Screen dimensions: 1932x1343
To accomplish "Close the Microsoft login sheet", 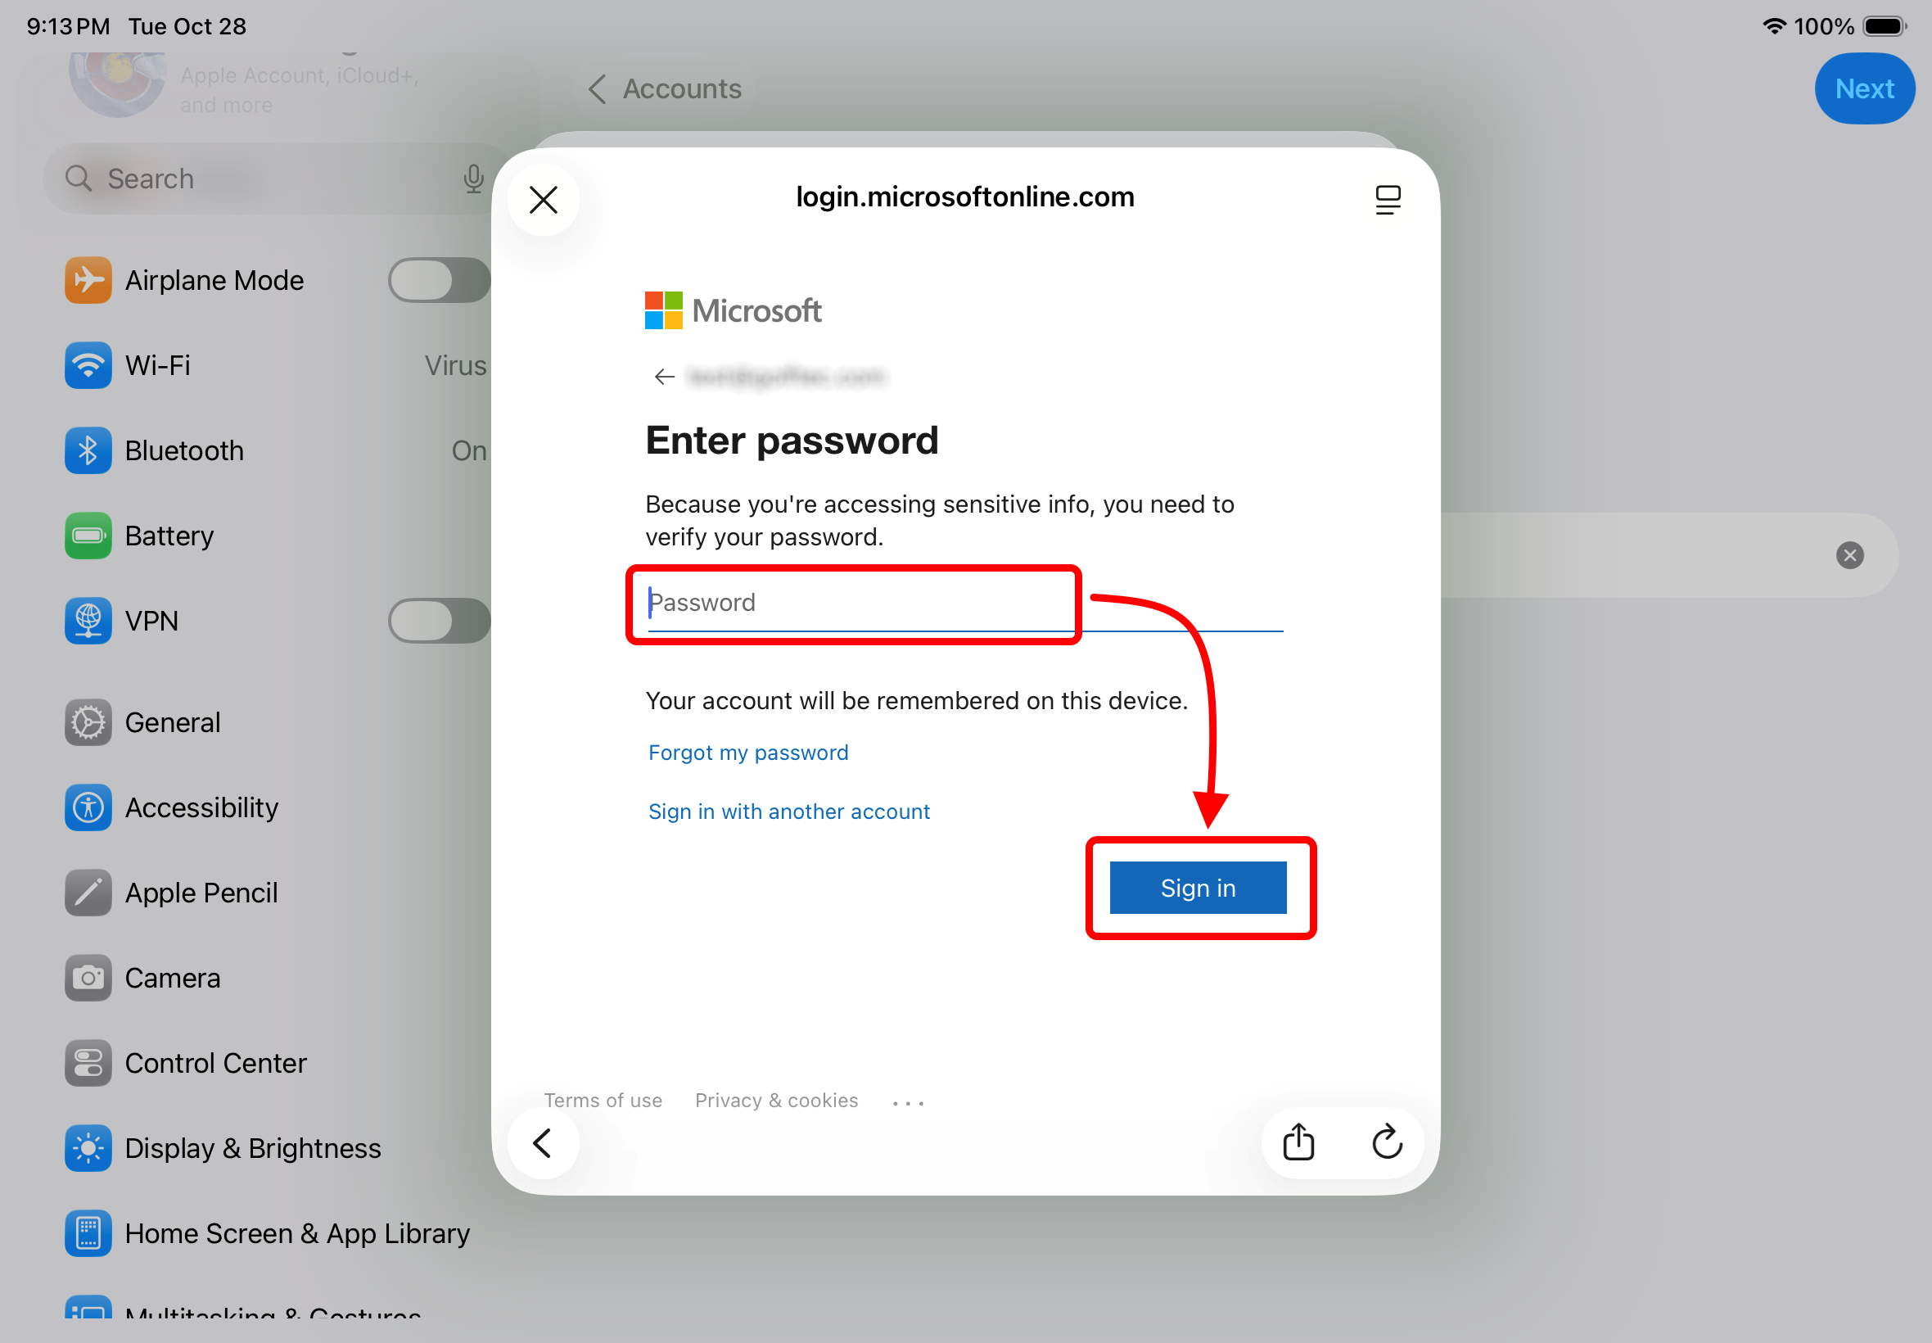I will 544,201.
